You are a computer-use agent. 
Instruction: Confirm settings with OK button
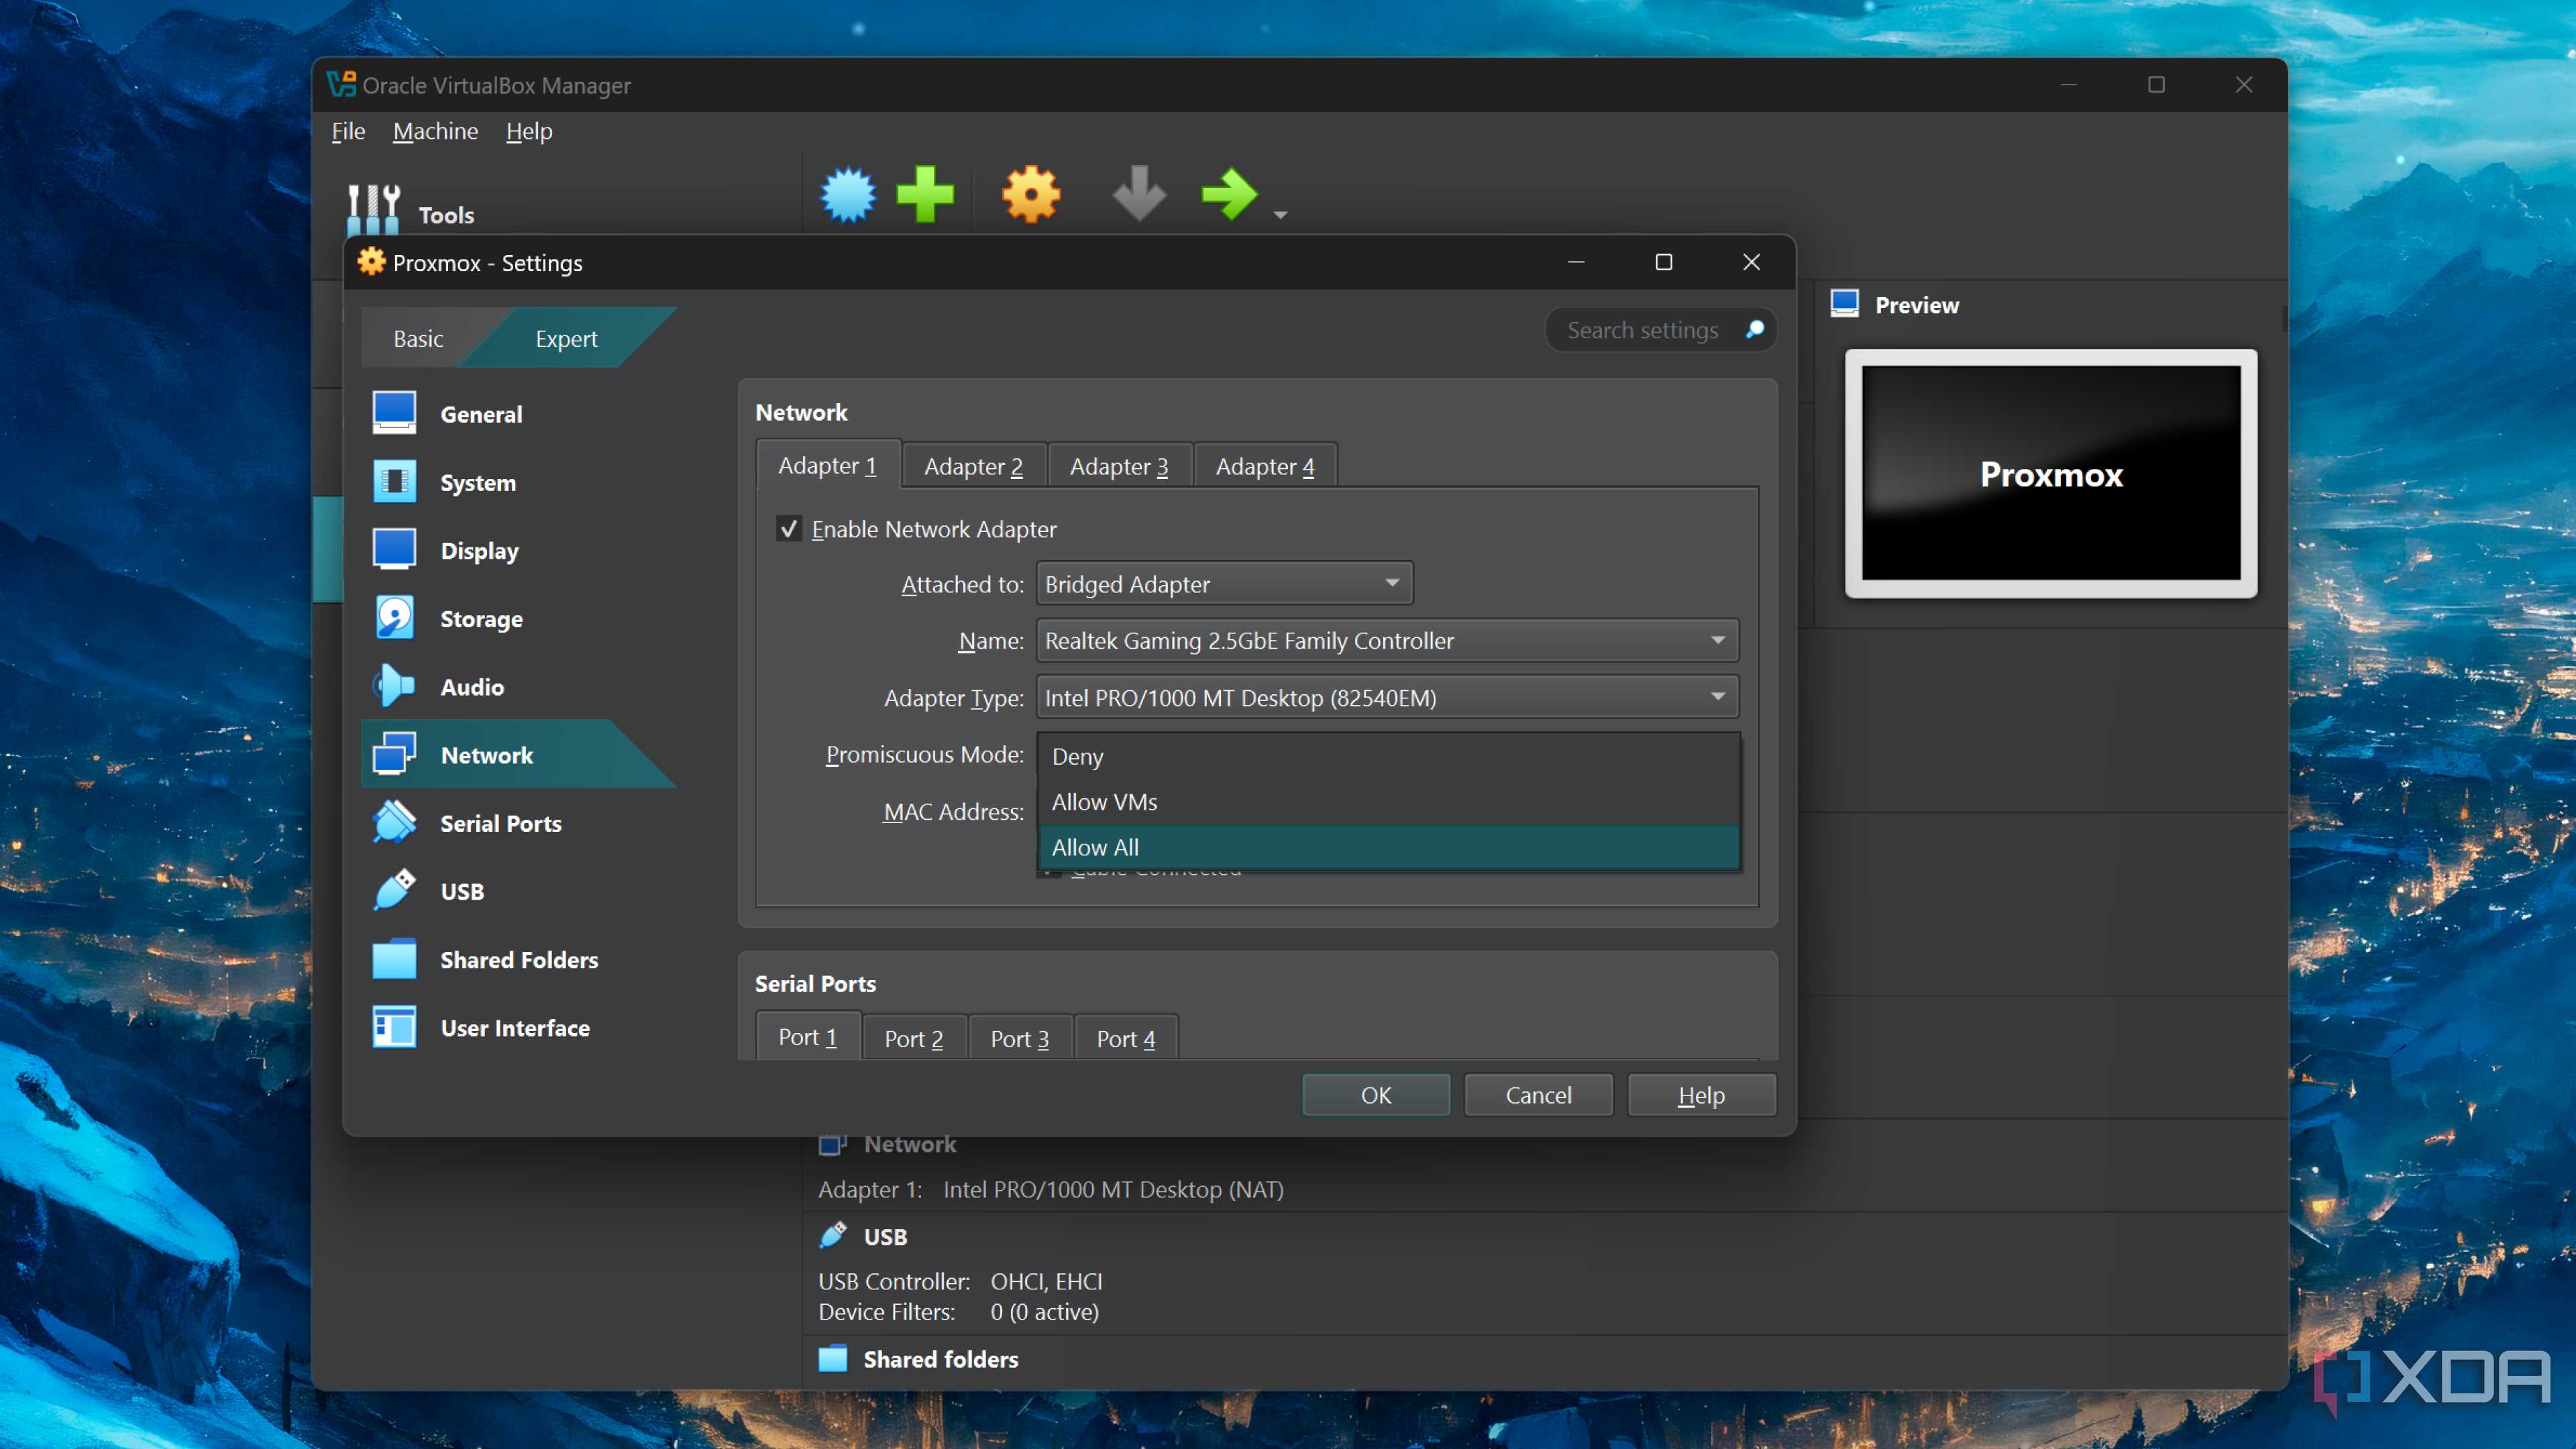(1375, 1094)
